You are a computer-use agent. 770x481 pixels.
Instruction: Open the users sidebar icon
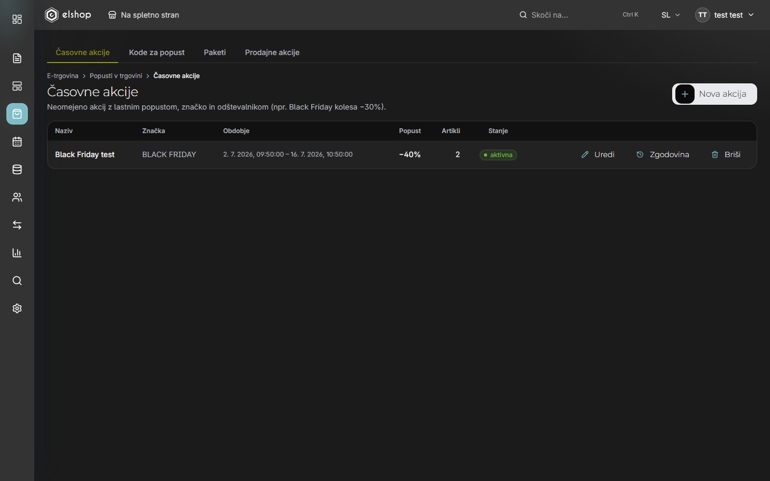click(x=17, y=197)
